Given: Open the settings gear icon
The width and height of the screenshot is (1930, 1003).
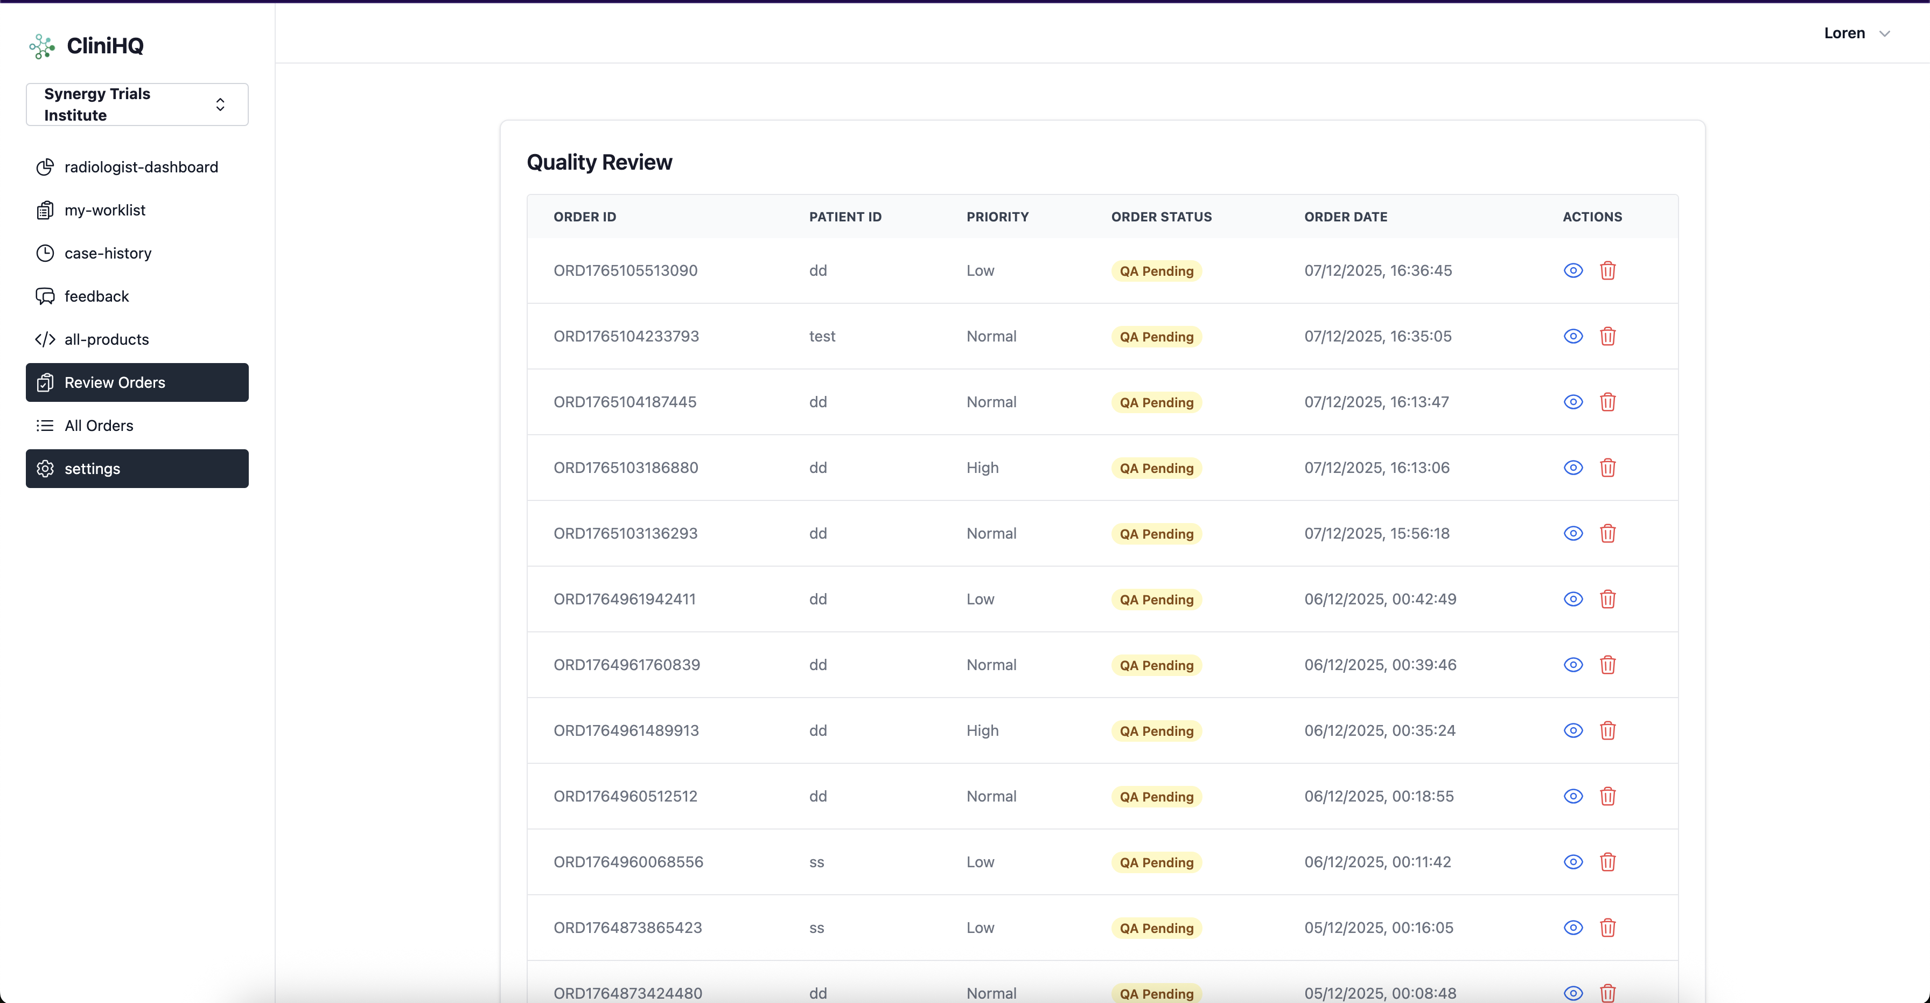Looking at the screenshot, I should (x=46, y=469).
